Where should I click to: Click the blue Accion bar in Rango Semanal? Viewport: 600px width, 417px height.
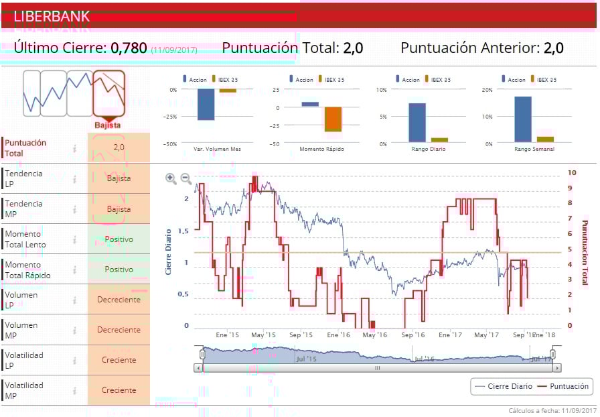523,119
